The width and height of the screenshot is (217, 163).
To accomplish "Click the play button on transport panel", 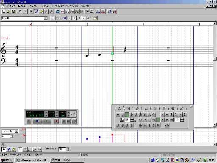I will coord(47,121).
